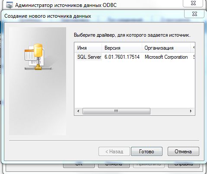Click the Имя column header
Viewport: 207px width, 174px height.
click(x=88, y=48)
